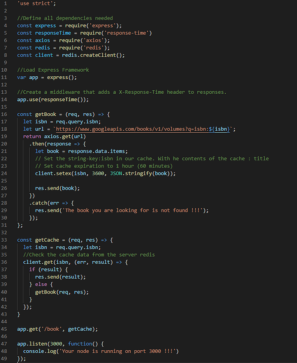This screenshot has height=363, width=297.
Task: Click the 'Check the cache data' comment
Action: [x=89, y=255]
